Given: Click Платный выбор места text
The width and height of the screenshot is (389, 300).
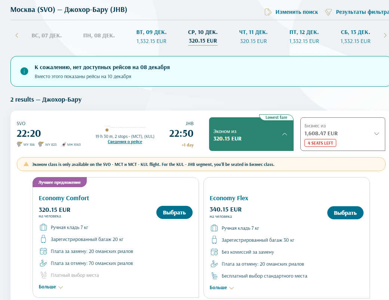Looking at the screenshot, I should pos(75,275).
